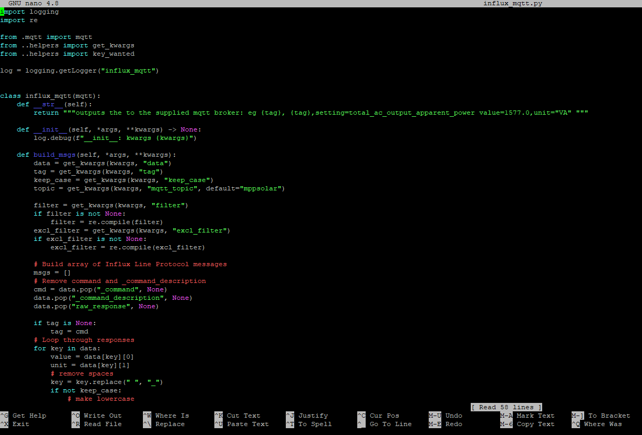Click the '# remove spaces' comment

tap(82, 373)
